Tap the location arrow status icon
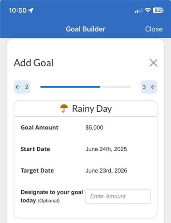This screenshot has width=171, height=223. 31,10
